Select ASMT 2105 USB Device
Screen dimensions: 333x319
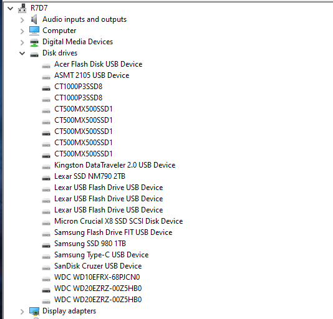click(92, 75)
